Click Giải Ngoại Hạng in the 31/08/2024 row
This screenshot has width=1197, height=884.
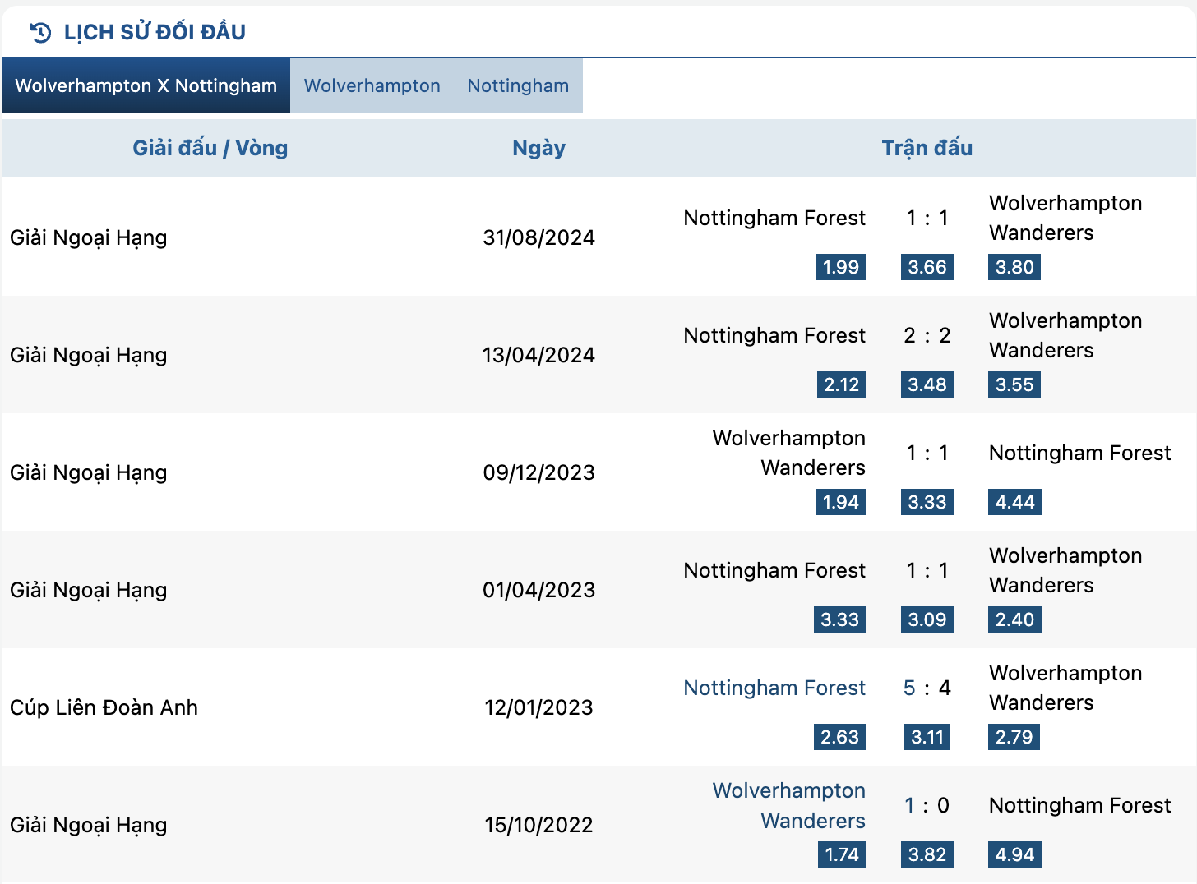89,237
